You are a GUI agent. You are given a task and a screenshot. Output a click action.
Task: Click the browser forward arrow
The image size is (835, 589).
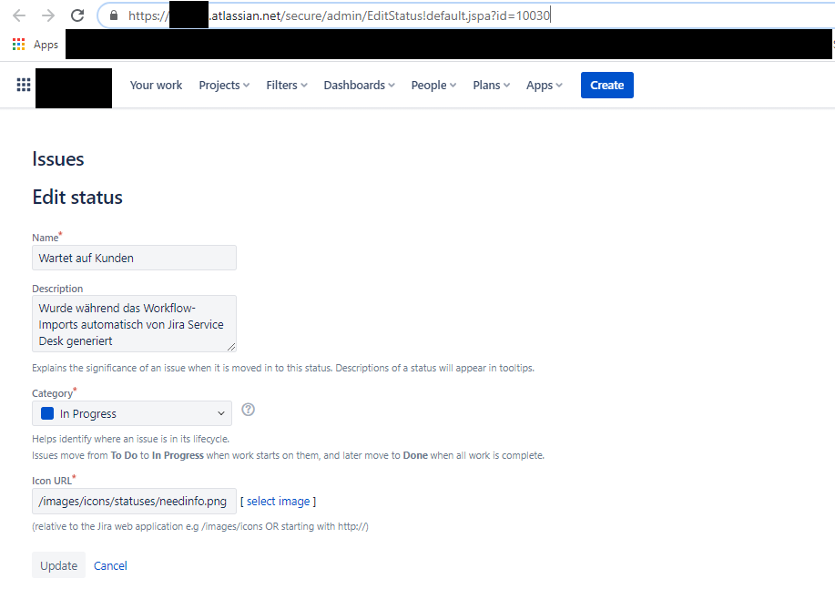click(x=48, y=15)
